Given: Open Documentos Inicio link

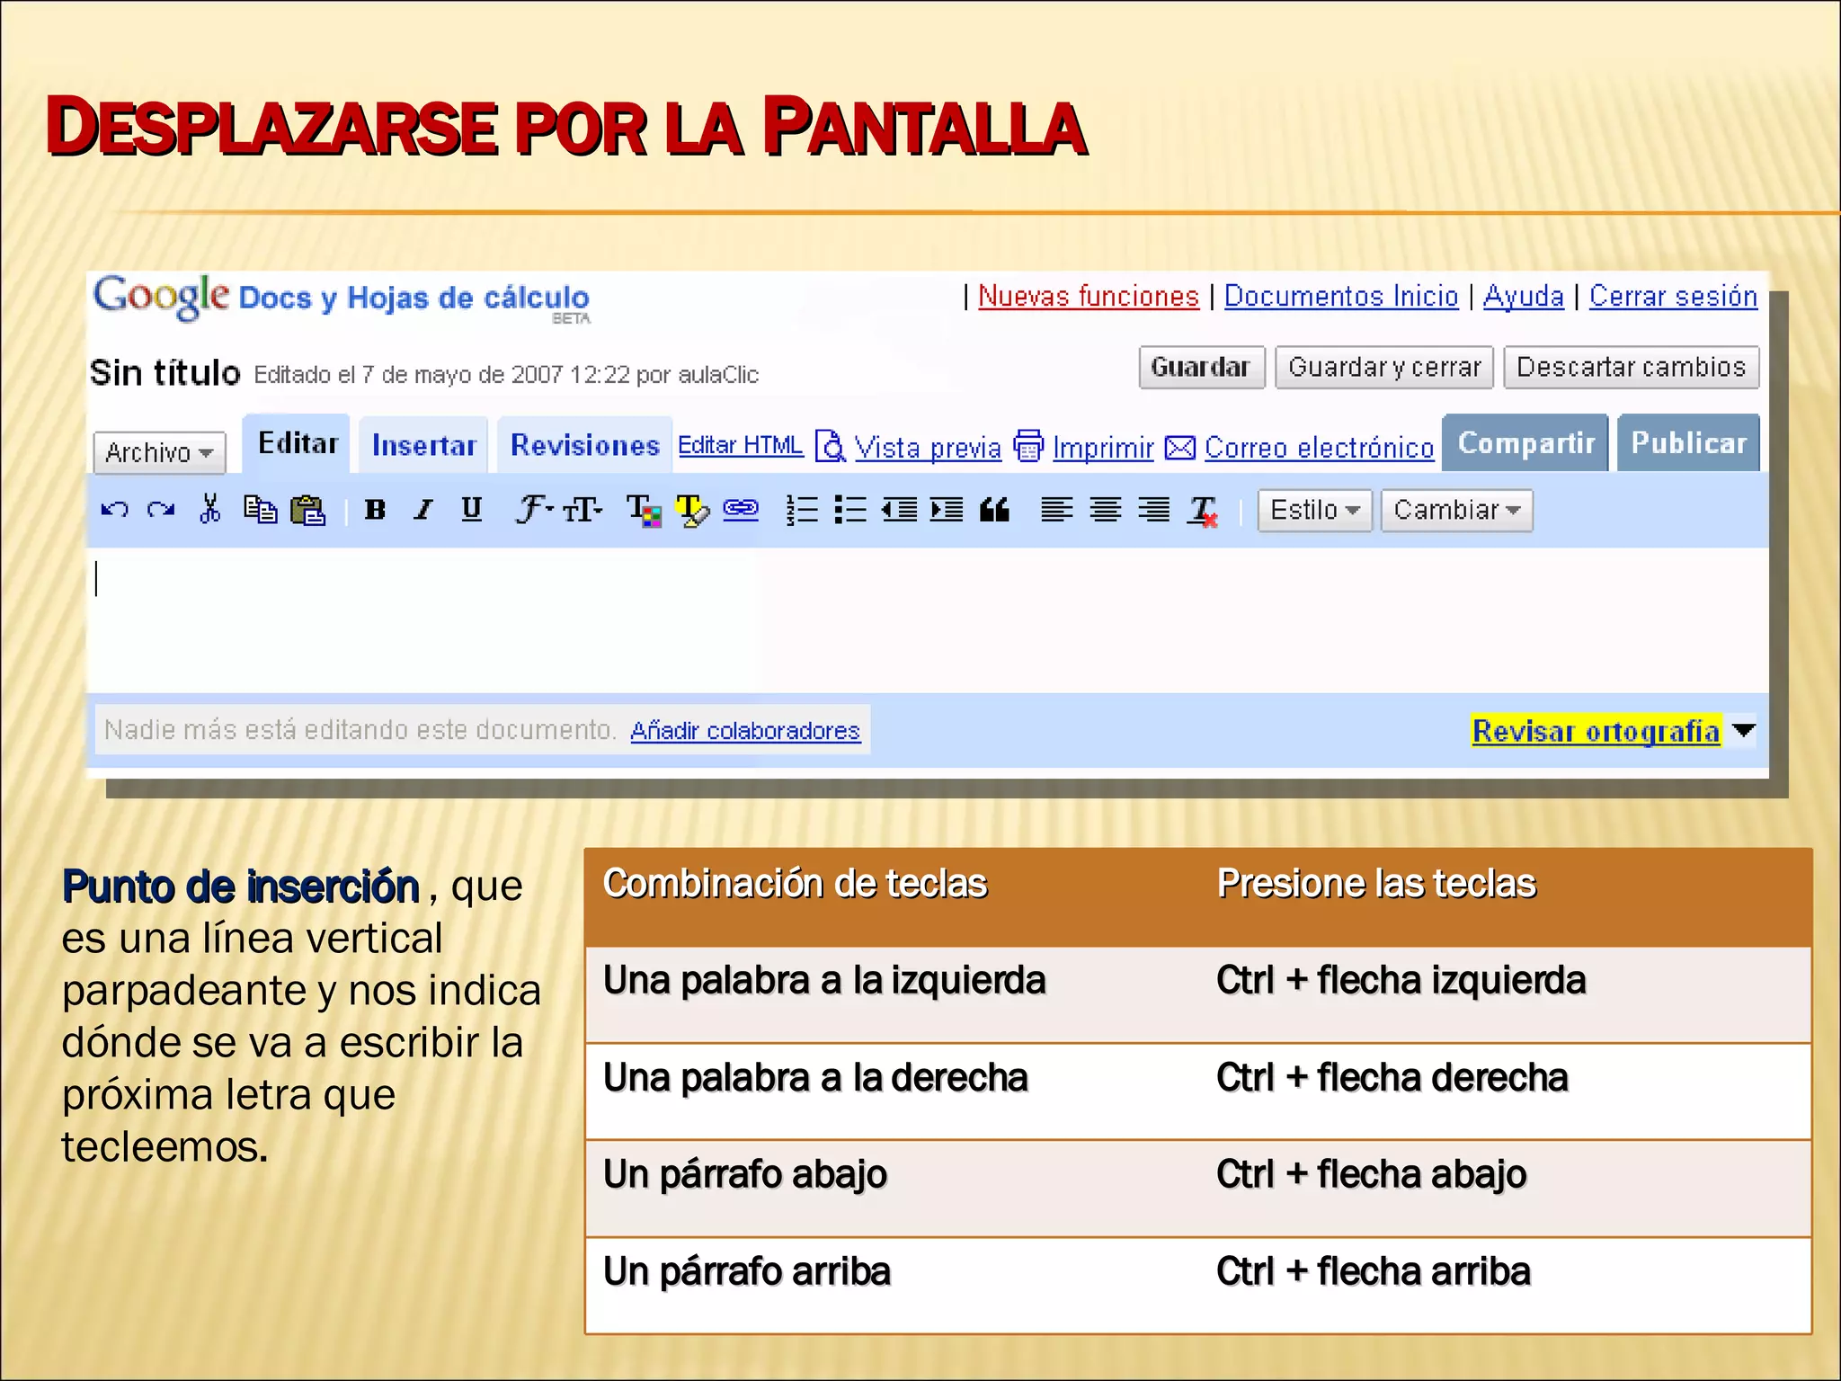Looking at the screenshot, I should [x=1341, y=296].
